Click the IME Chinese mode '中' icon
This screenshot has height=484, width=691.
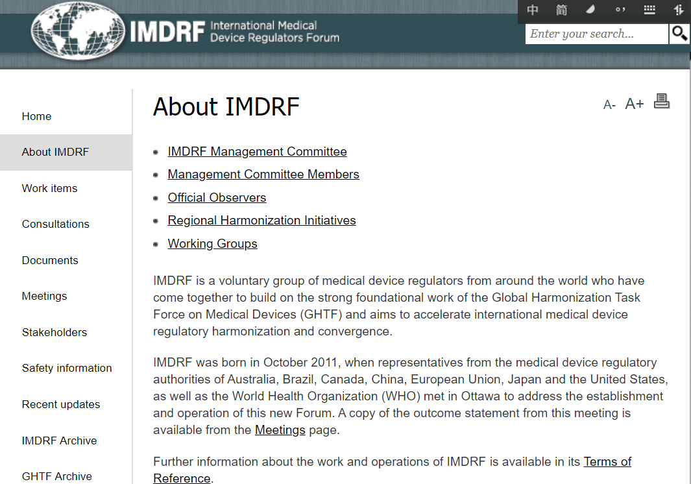click(x=532, y=10)
